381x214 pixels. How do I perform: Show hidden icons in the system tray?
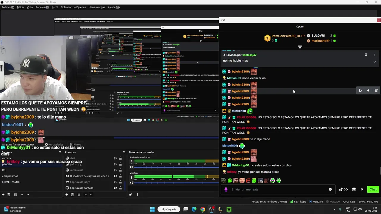click(334, 209)
